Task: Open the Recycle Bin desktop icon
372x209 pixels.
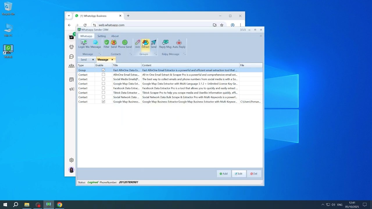Action: point(8,9)
